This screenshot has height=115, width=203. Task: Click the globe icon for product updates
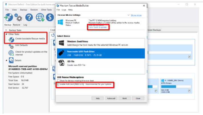pos(11,53)
